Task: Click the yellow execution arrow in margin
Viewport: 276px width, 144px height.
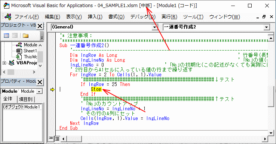Action: pyautogui.click(x=52, y=90)
